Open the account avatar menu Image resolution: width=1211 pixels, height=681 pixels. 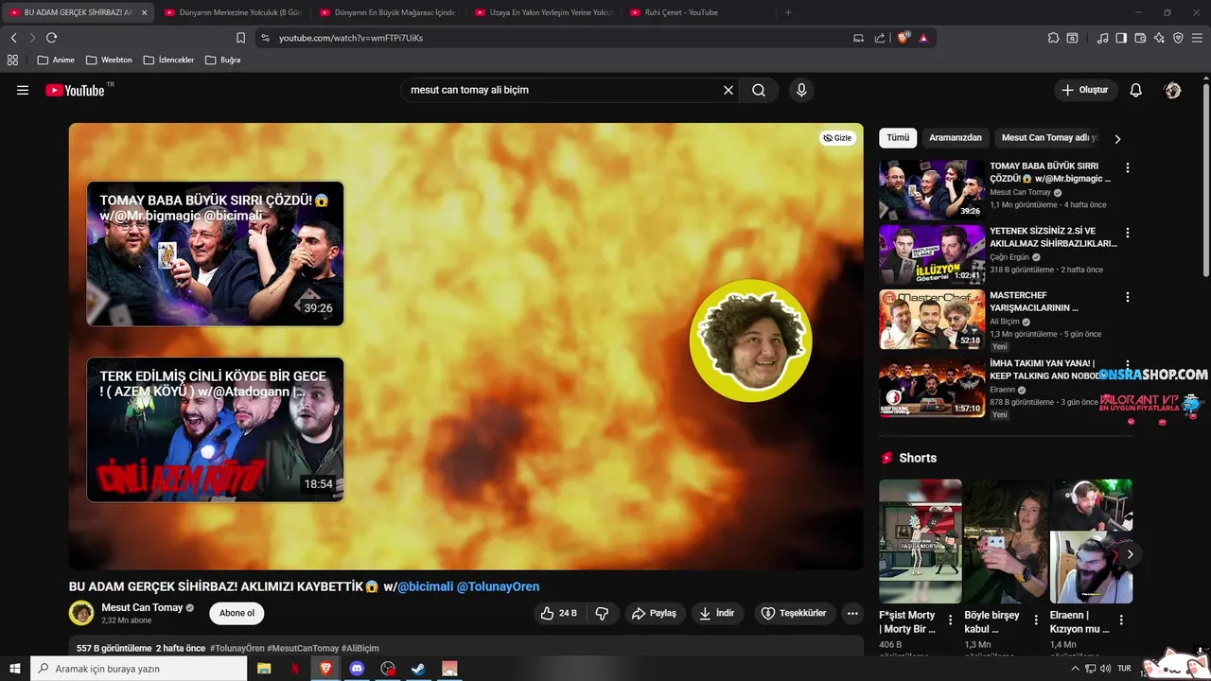pos(1173,90)
